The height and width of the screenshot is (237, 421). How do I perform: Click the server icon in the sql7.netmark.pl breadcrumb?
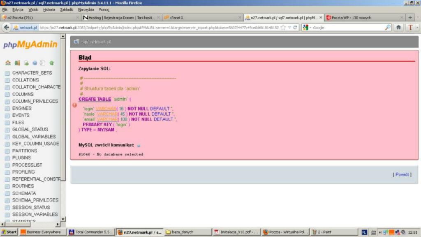76,42
